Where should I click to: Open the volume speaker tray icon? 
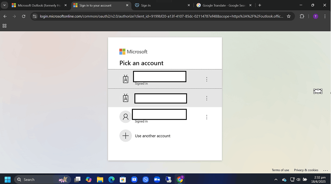point(298,180)
